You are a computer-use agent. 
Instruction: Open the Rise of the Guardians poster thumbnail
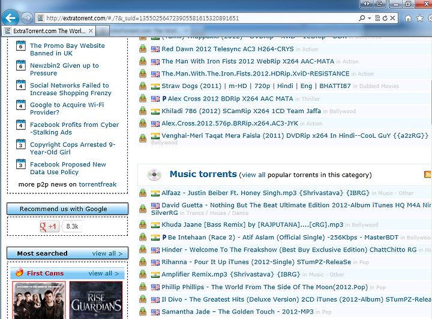[96, 300]
